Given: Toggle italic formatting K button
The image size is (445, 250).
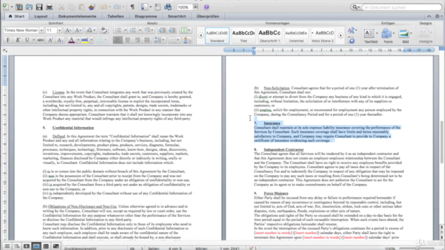Looking at the screenshot, I should [x=17, y=40].
